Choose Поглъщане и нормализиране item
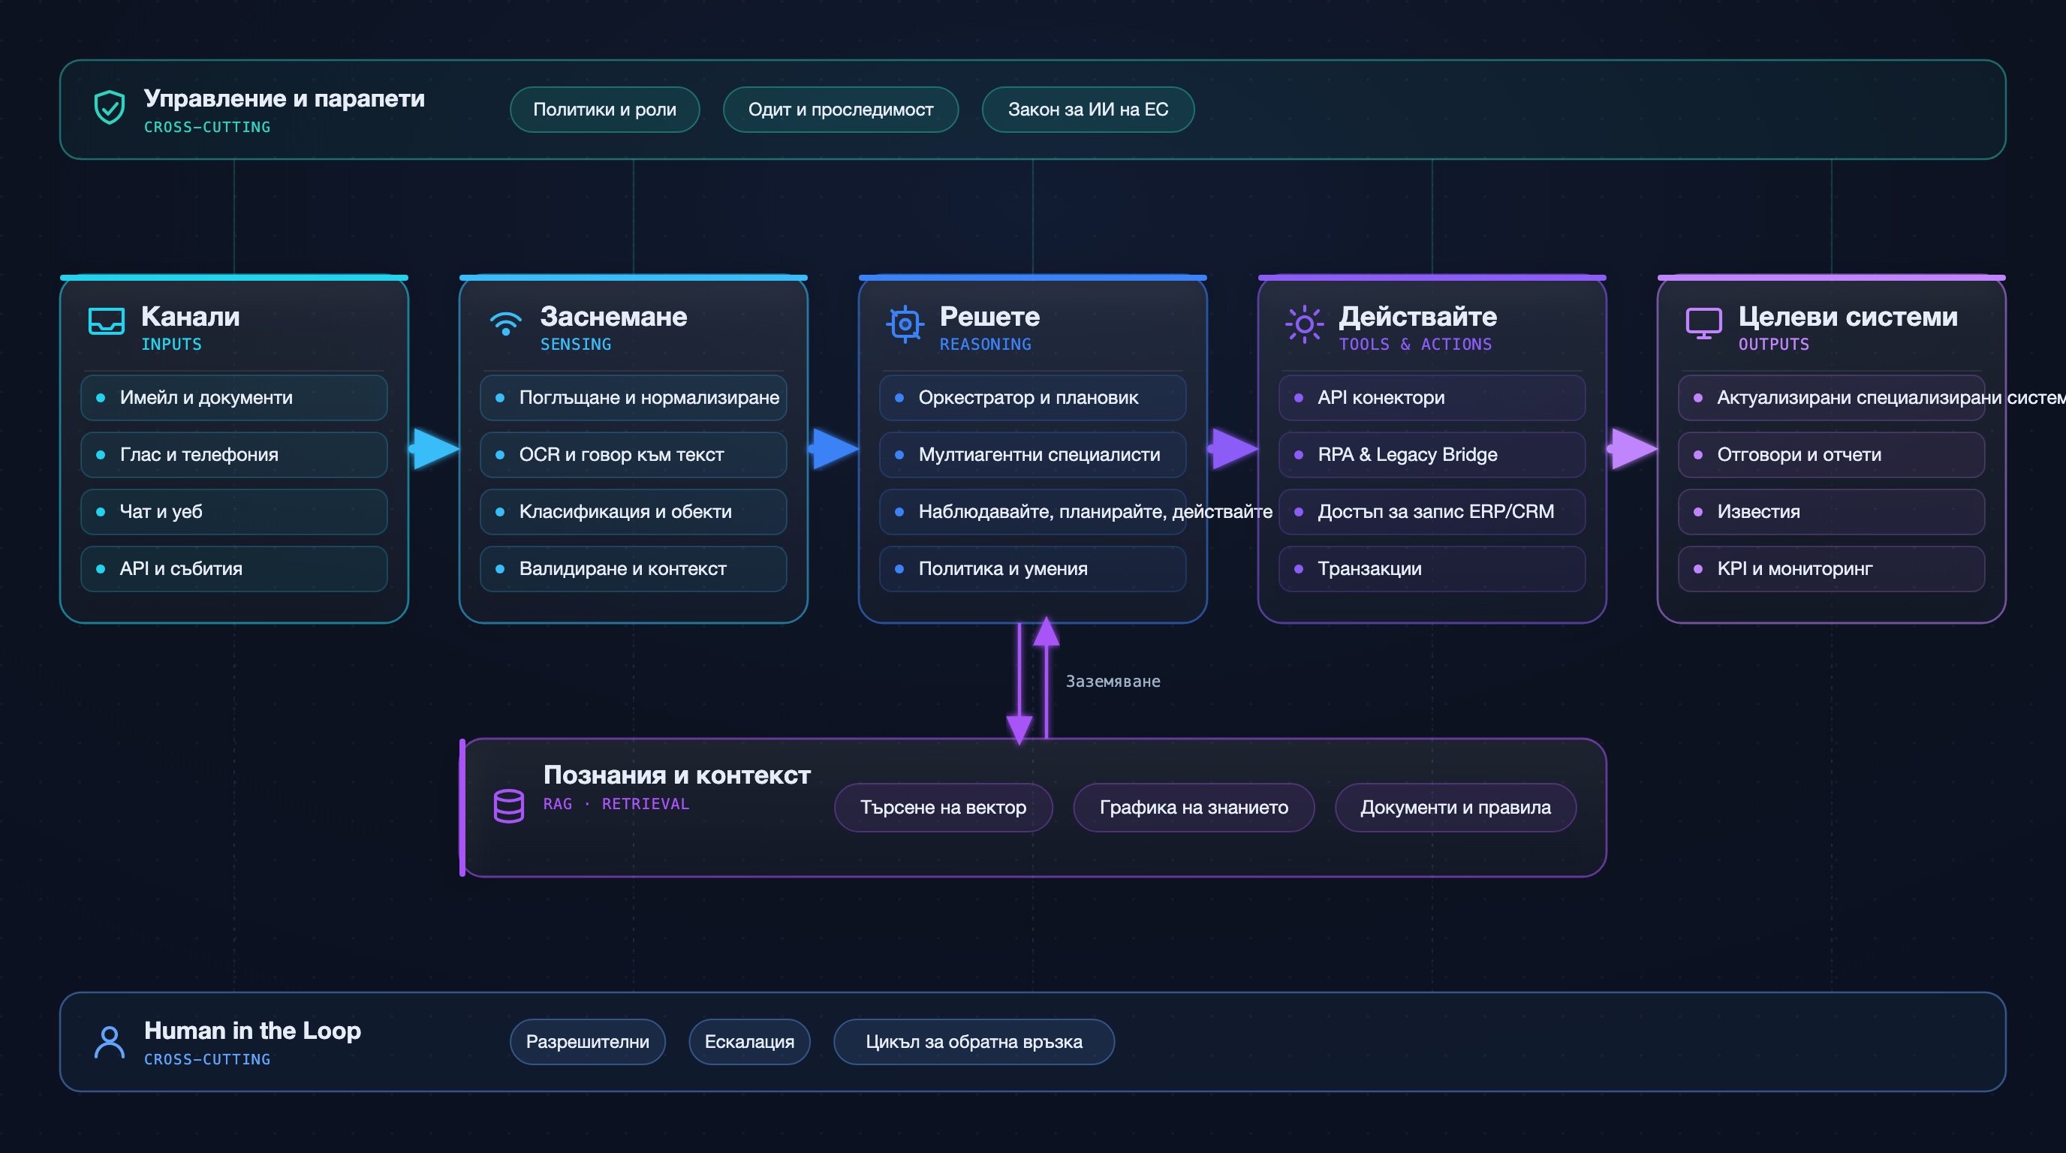 tap(634, 398)
